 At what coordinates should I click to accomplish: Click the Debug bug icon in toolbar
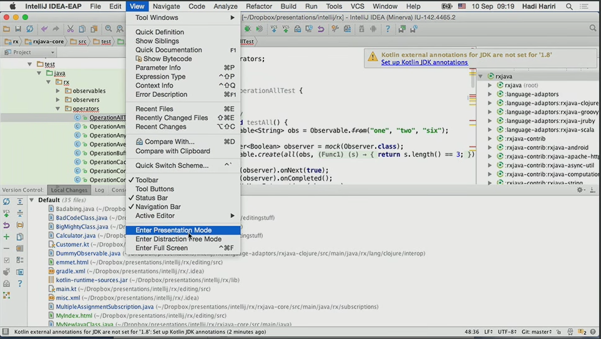click(248, 29)
